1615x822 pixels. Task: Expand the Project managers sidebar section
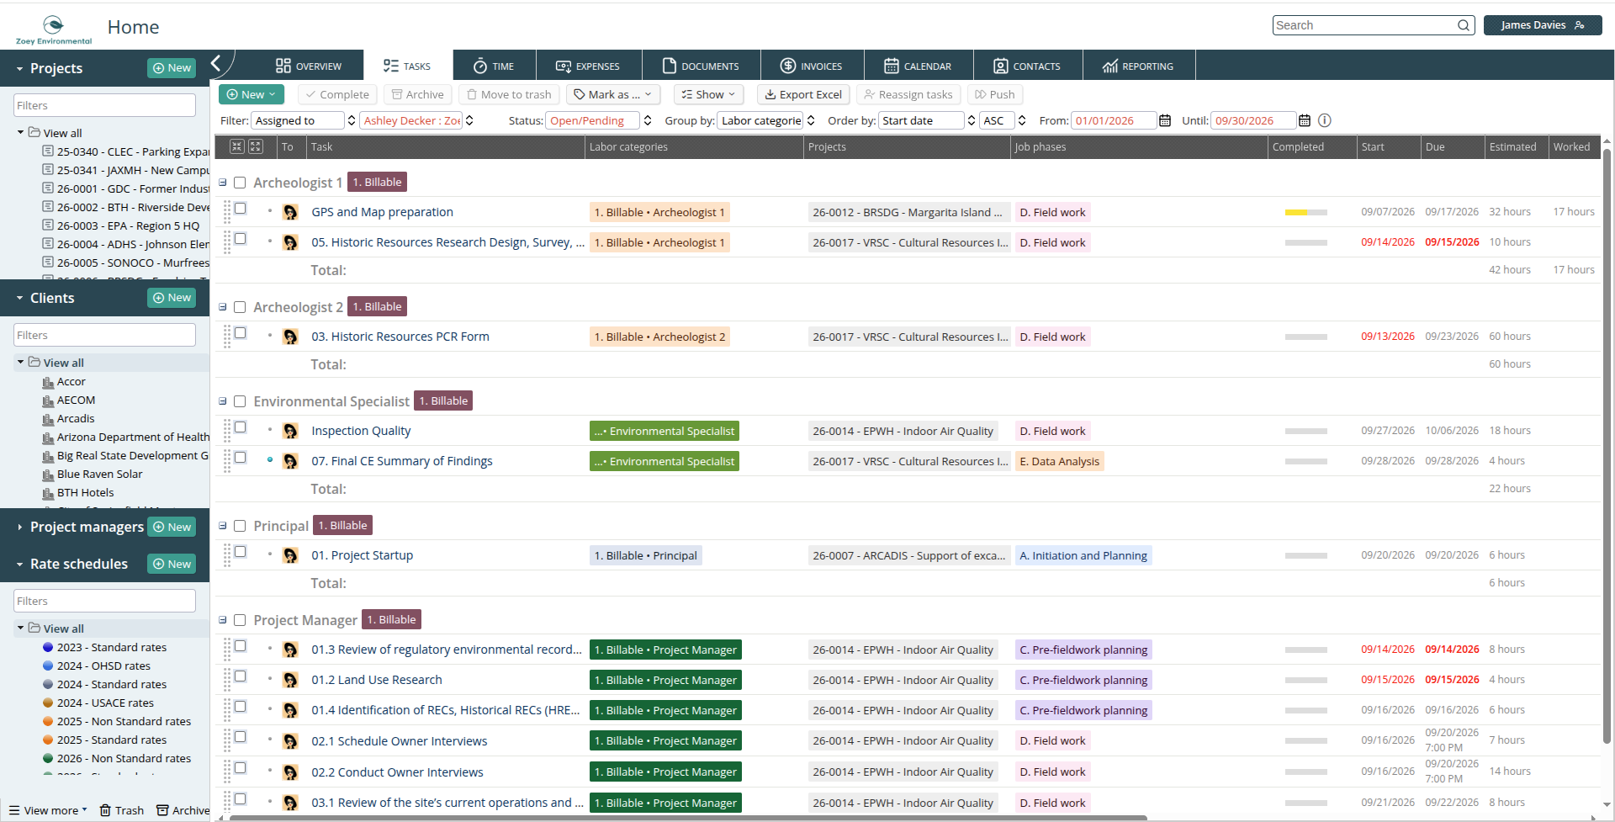[19, 528]
